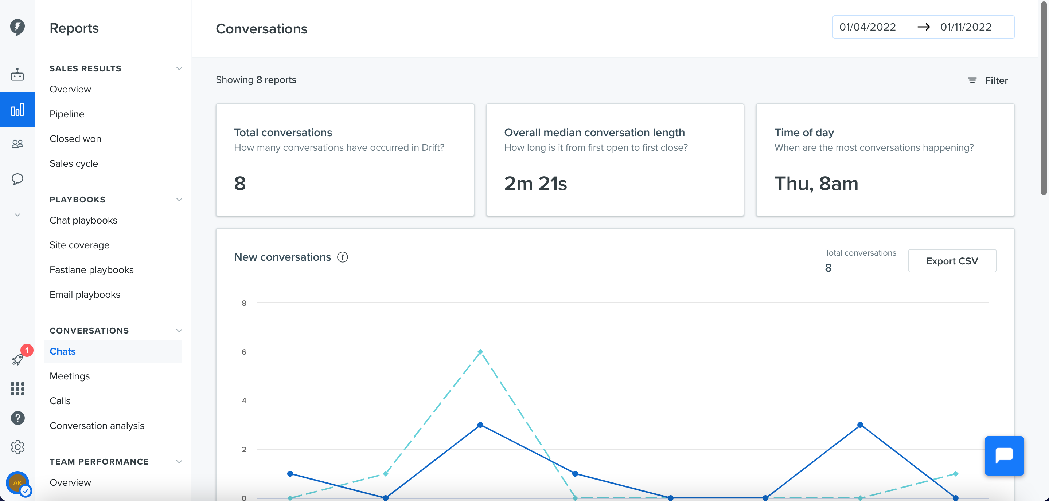Open the bot playbooks sidebar icon
Image resolution: width=1049 pixels, height=501 pixels.
(17, 74)
